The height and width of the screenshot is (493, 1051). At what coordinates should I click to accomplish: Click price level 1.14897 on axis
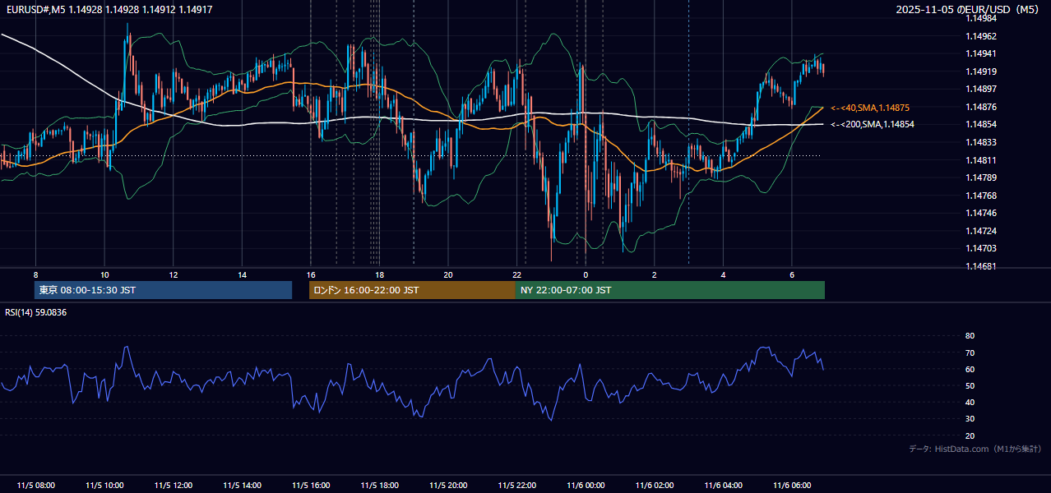pos(981,89)
